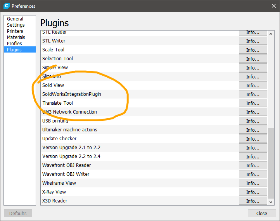The image size is (280, 221).
Task: Select the Update Checker row
Action: 140,139
